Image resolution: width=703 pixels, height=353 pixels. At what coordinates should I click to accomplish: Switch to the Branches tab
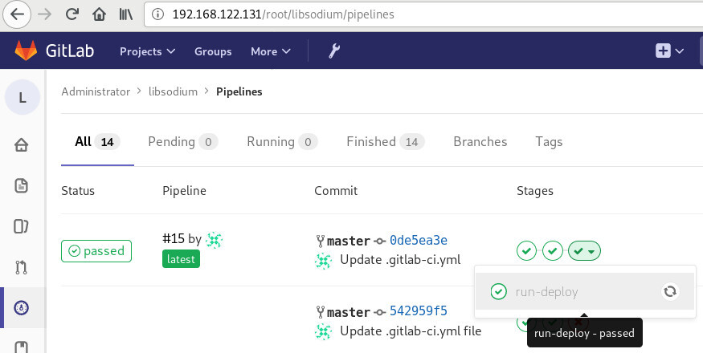point(480,141)
